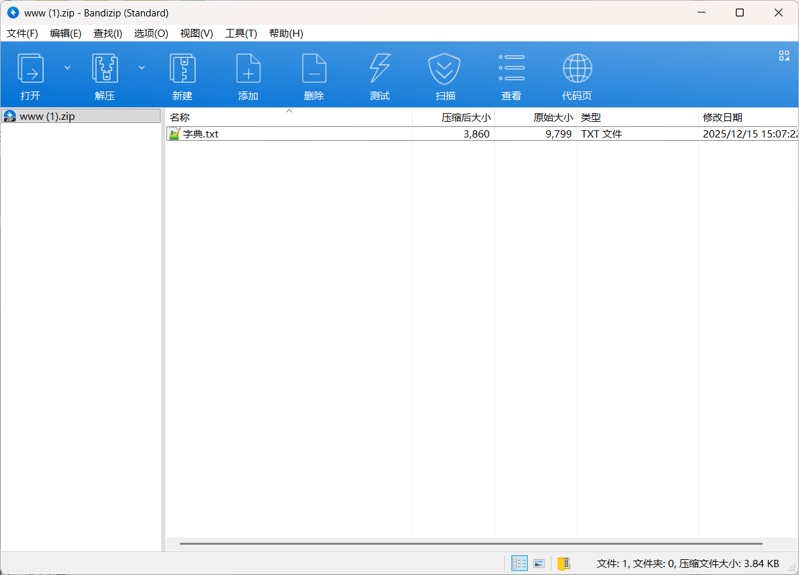The image size is (799, 575).
Task: Click the 删除 (Delete) toolbar icon
Action: point(314,68)
